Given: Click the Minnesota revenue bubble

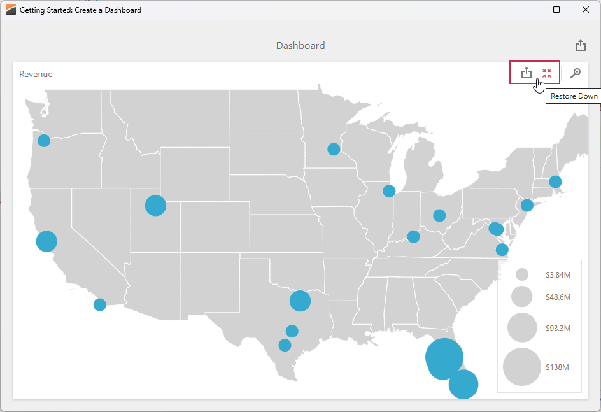Looking at the screenshot, I should [333, 148].
